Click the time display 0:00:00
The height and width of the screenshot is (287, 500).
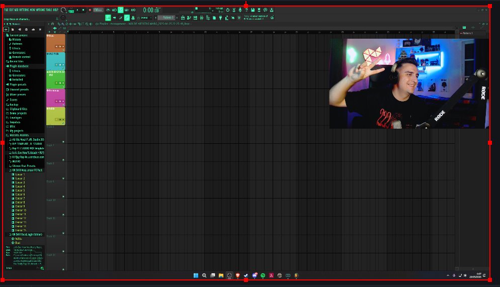151,10
